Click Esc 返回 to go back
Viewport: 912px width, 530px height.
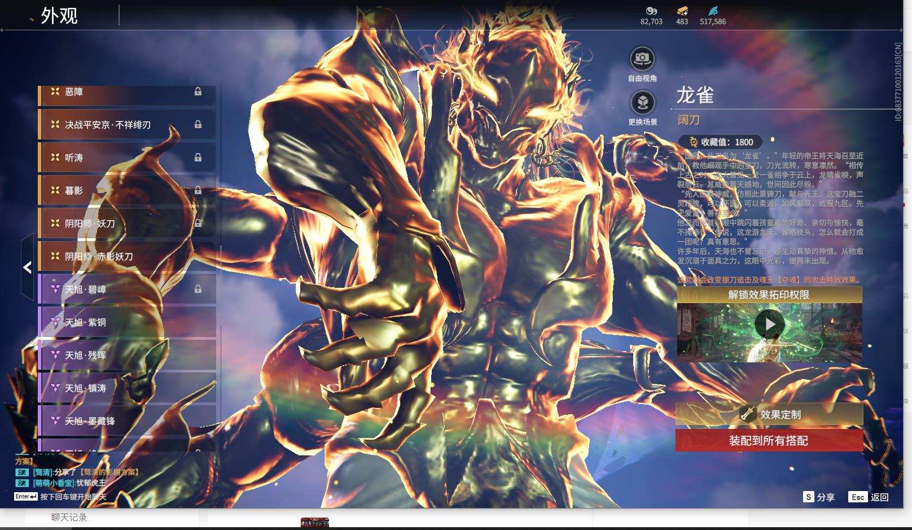(869, 497)
